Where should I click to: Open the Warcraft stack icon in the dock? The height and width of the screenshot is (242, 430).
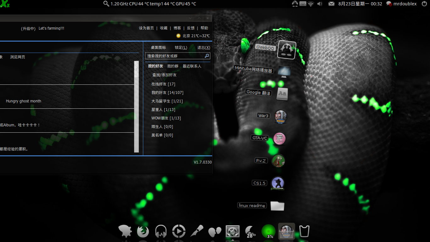pyautogui.click(x=286, y=232)
